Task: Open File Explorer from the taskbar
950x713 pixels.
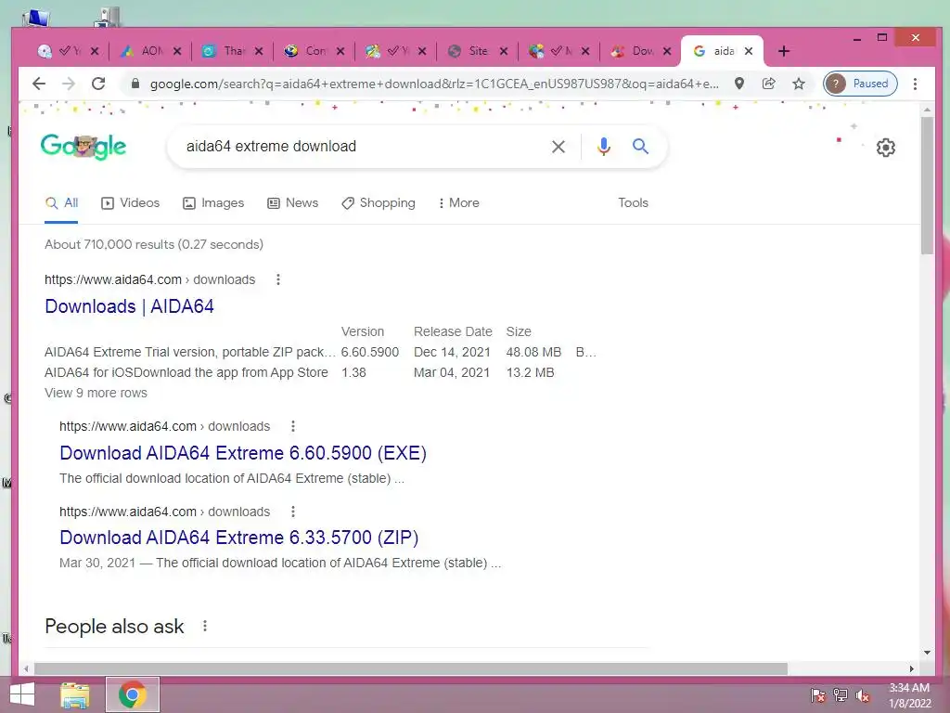Action: click(74, 694)
